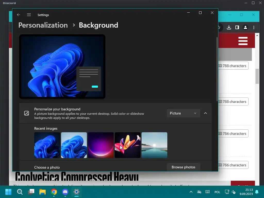
Task: Open taskbar Search magnifier
Action: click(x=20, y=192)
